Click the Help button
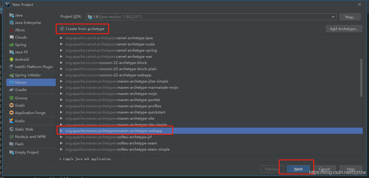369x178 pixels. (x=351, y=169)
